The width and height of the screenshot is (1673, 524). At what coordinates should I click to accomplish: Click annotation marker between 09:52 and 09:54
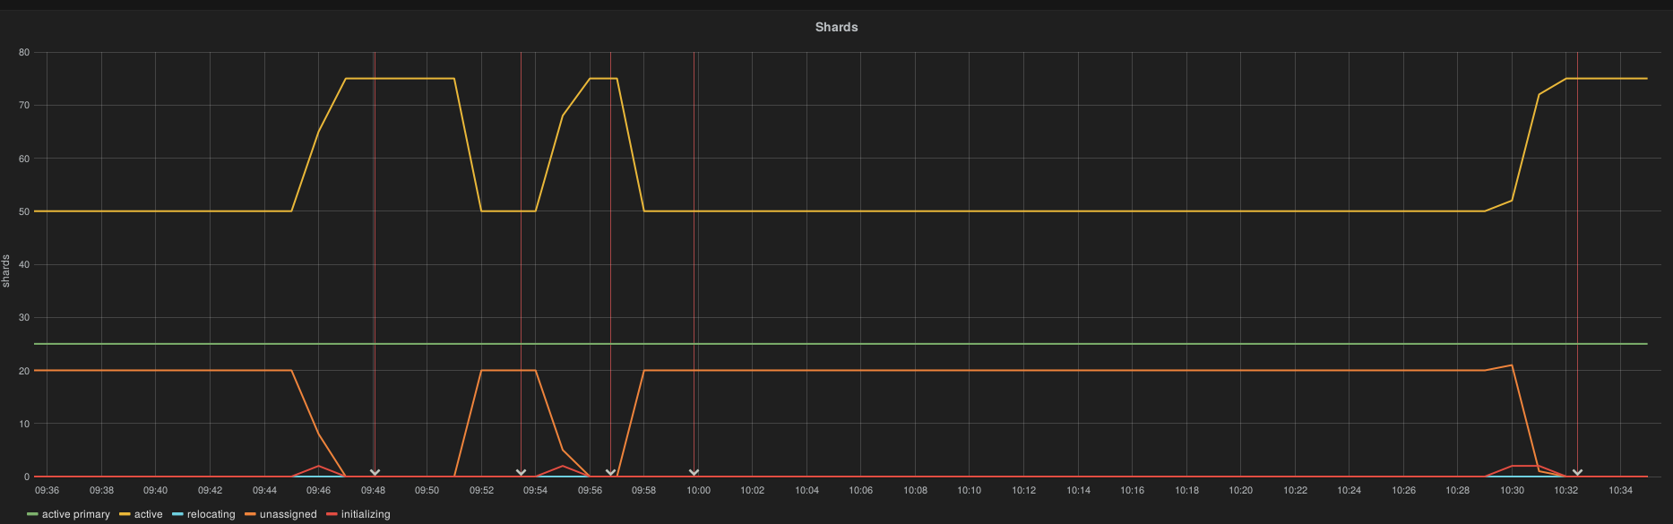pos(521,473)
